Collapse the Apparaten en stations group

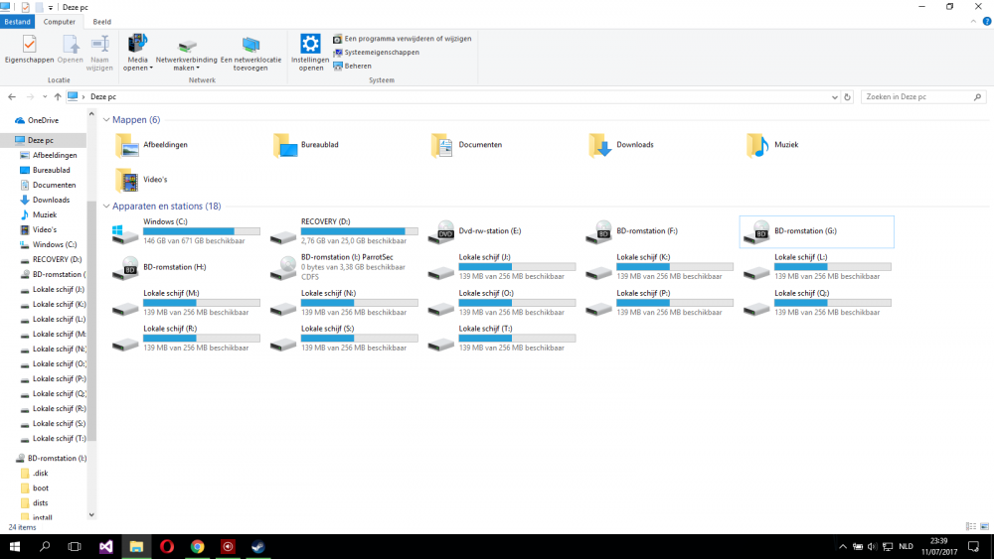point(106,207)
